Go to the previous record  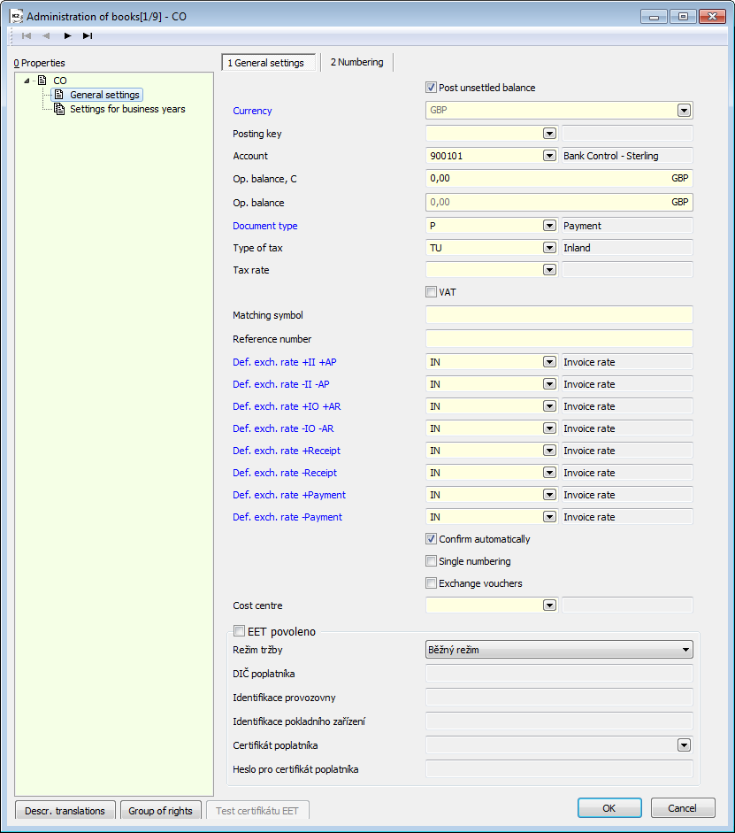pos(46,35)
